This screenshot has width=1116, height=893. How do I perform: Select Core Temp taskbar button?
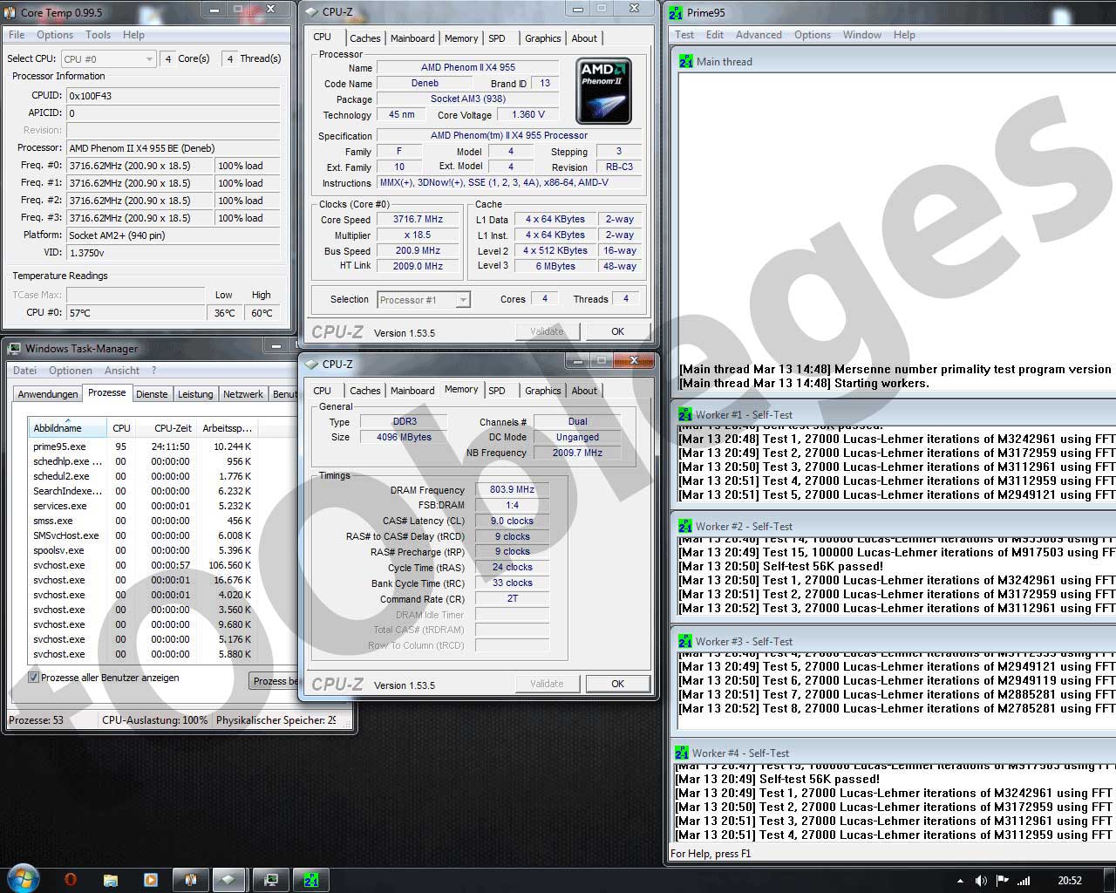pyautogui.click(x=190, y=880)
